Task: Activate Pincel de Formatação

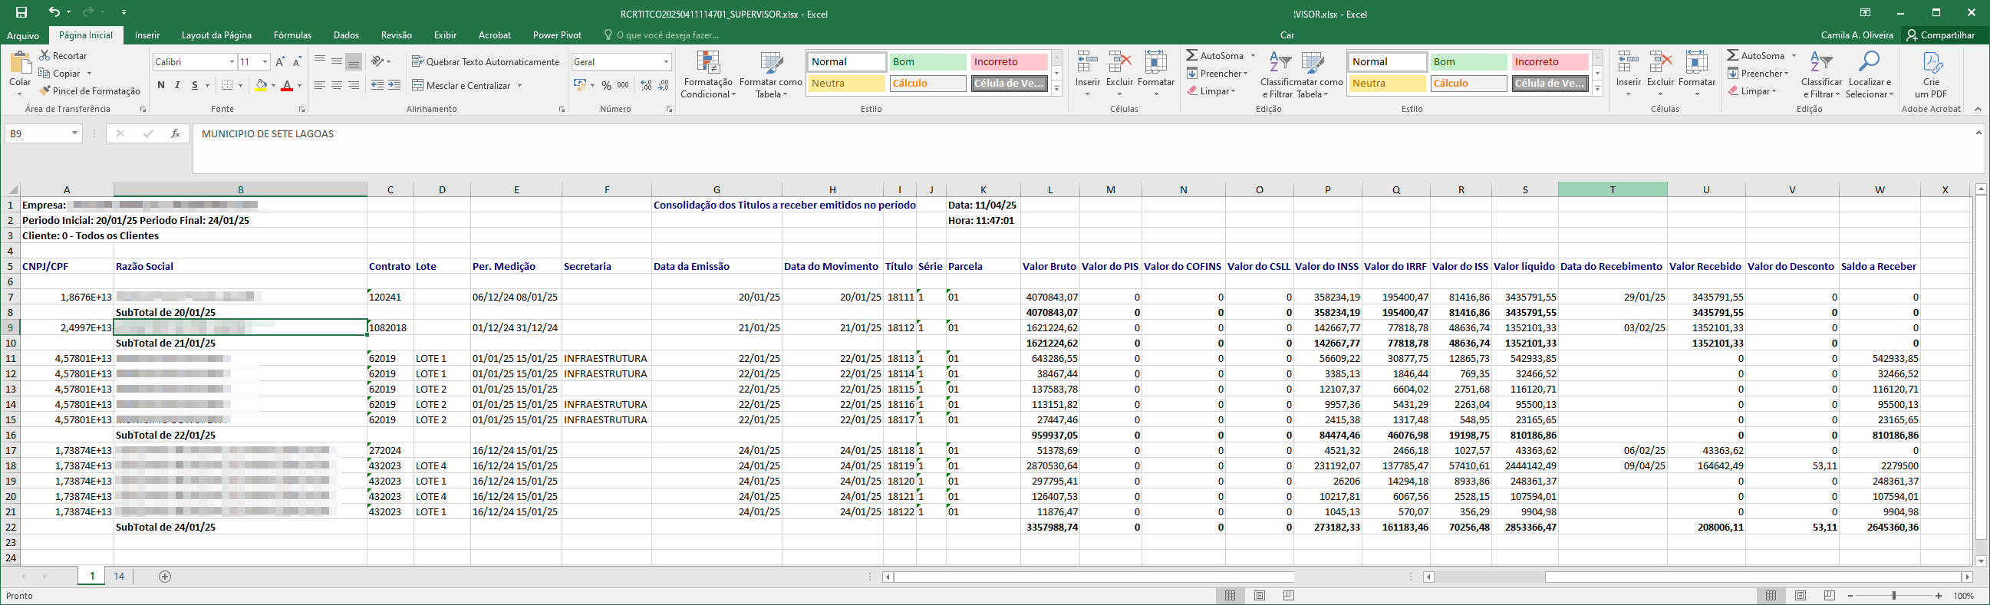Action: [90, 91]
